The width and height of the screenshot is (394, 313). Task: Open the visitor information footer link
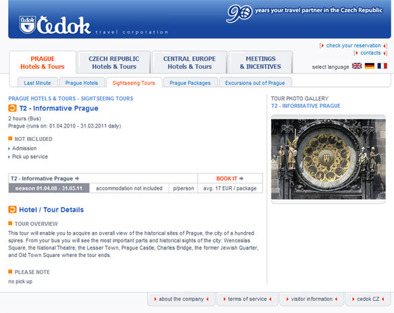(312, 299)
